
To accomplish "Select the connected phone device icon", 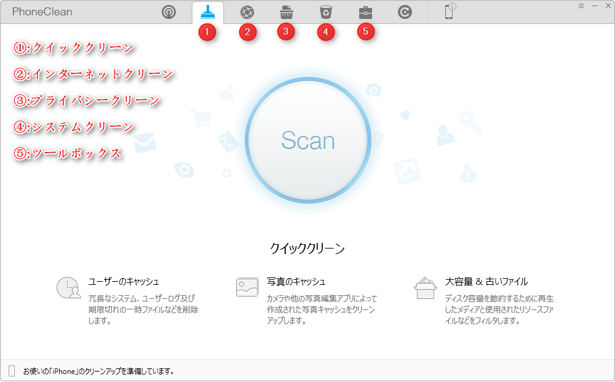I will (450, 11).
